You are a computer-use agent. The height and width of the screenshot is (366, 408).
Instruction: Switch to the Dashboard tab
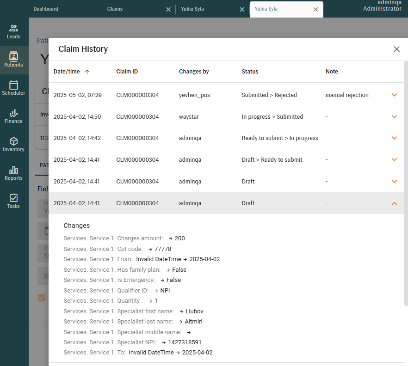tap(46, 9)
